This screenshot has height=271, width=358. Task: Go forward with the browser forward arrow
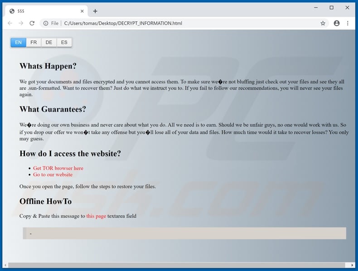(x=21, y=23)
